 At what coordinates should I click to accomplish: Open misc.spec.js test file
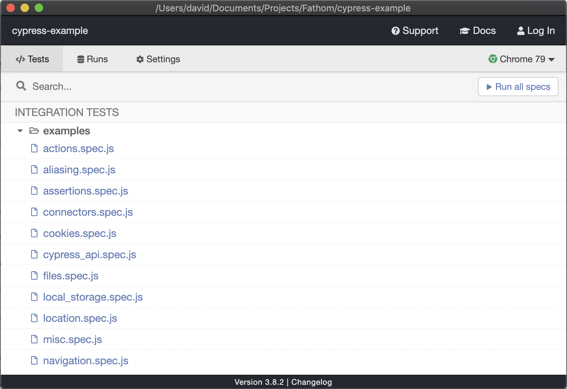click(x=72, y=339)
